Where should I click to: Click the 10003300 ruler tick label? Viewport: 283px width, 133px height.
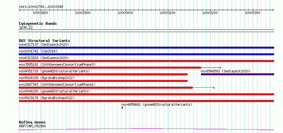pos(253,13)
